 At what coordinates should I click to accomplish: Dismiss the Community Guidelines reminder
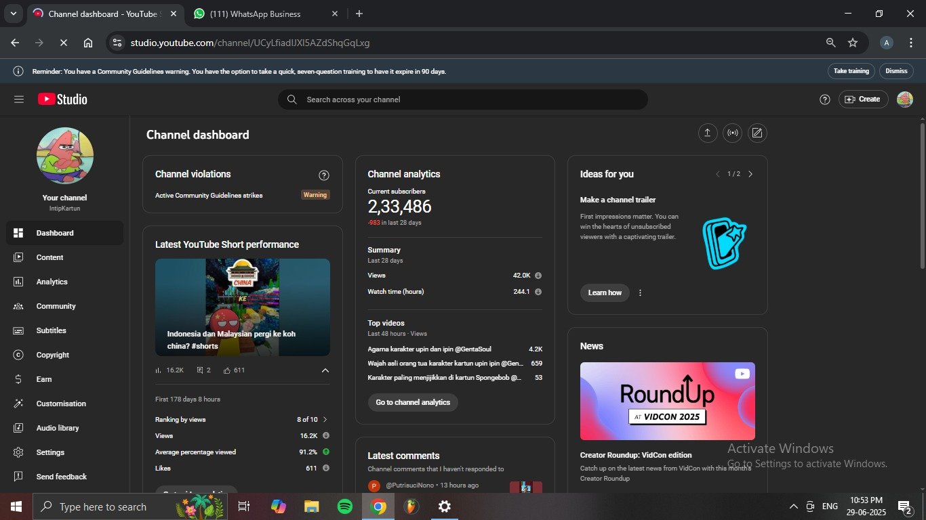(x=896, y=71)
